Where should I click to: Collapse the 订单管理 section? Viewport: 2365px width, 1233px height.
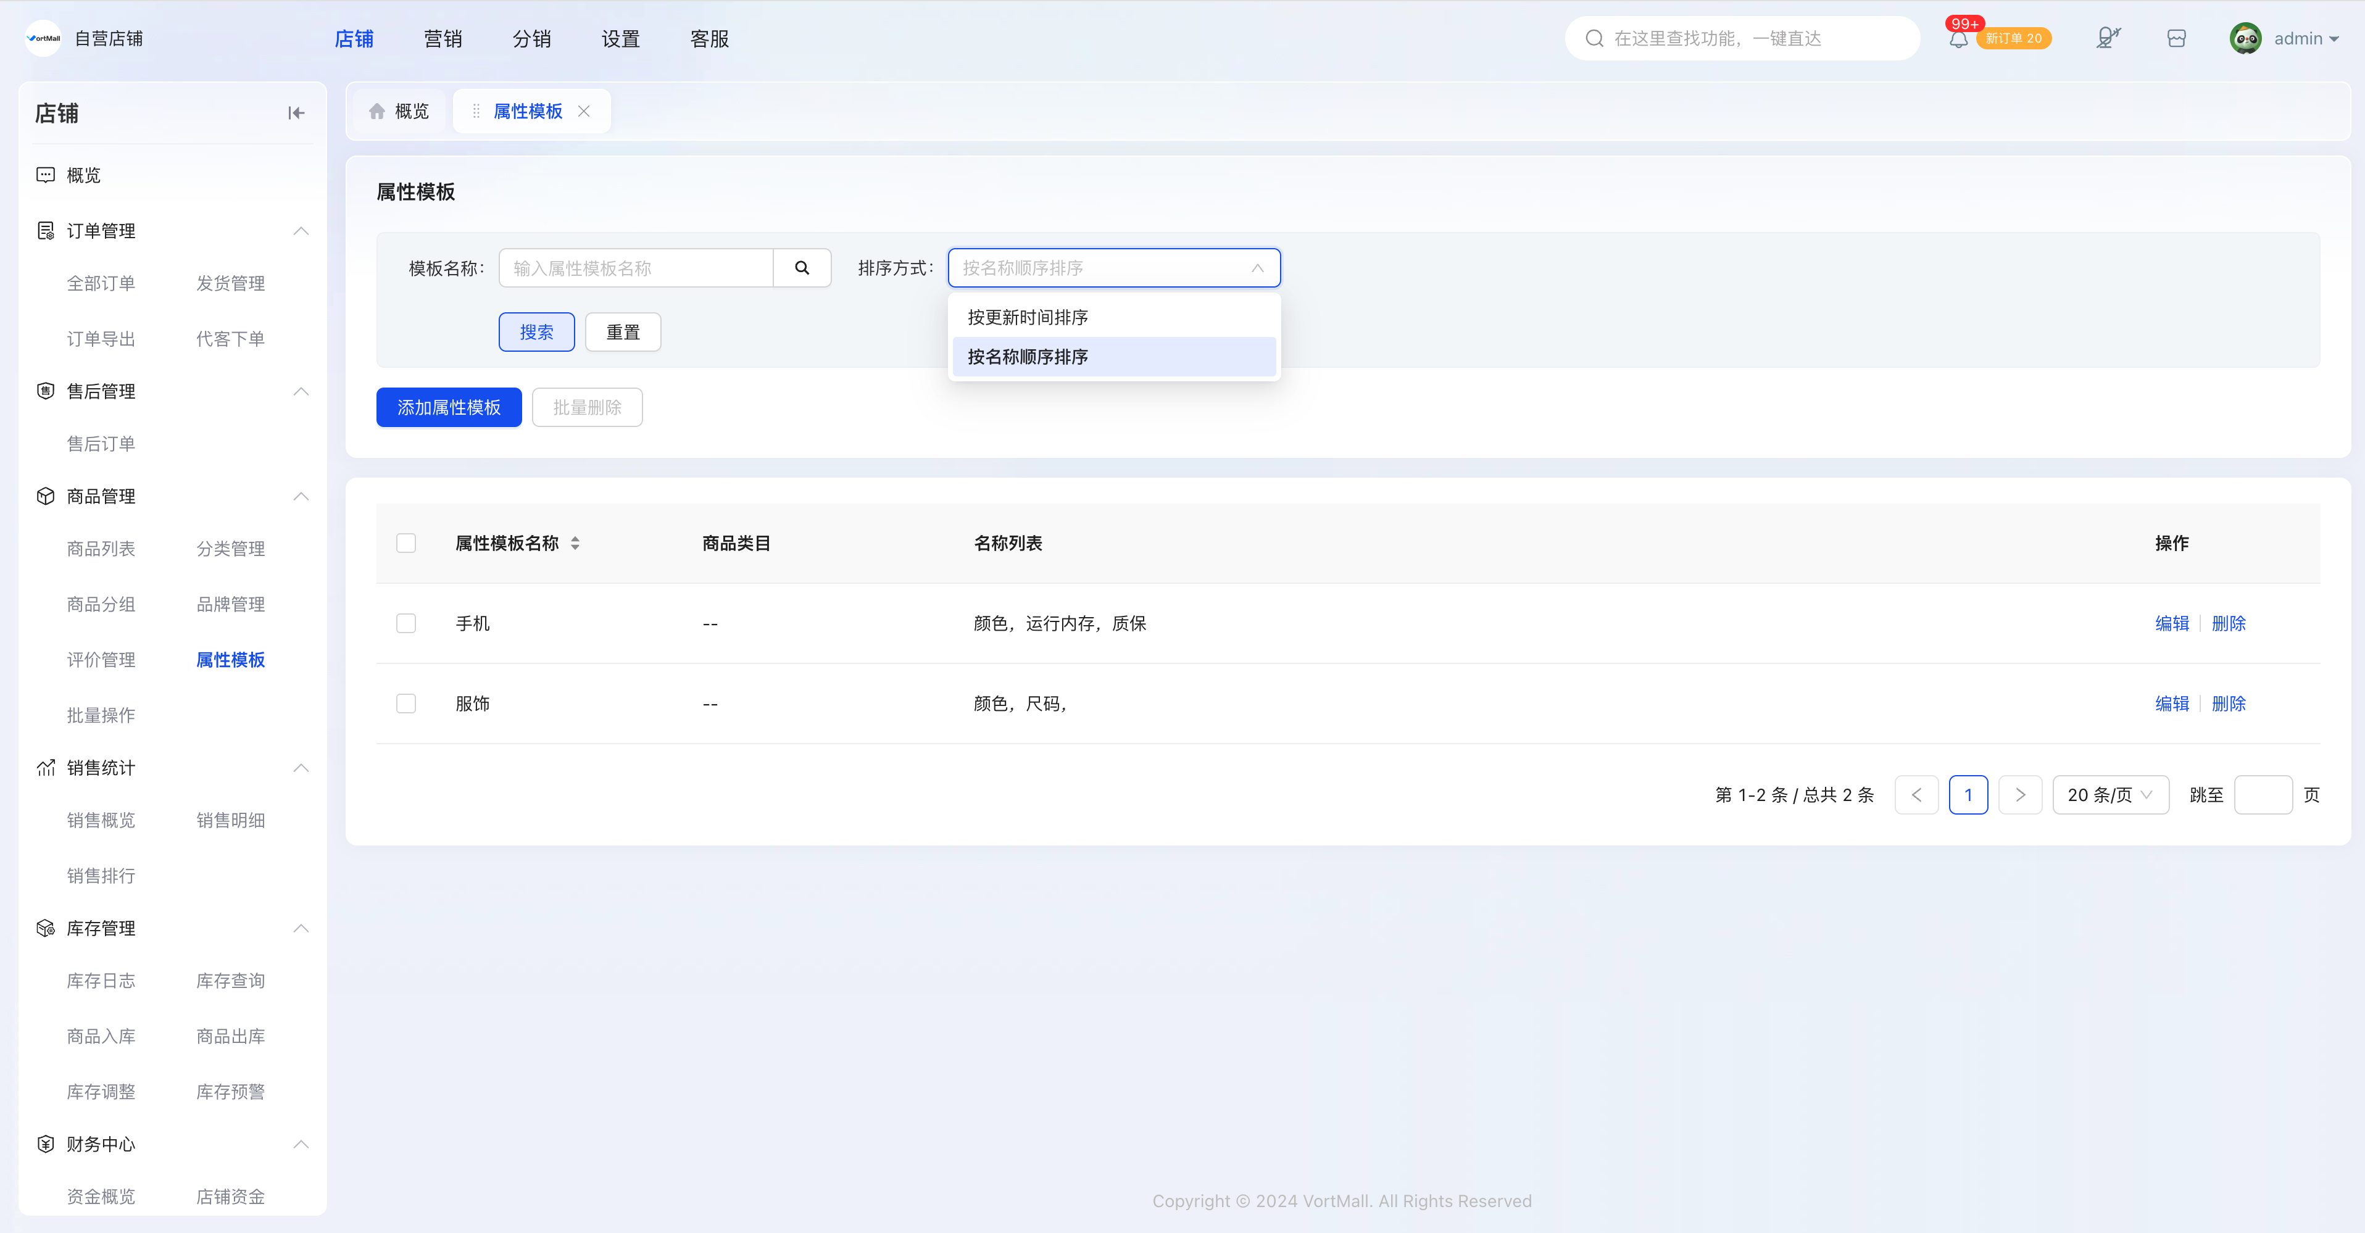300,230
